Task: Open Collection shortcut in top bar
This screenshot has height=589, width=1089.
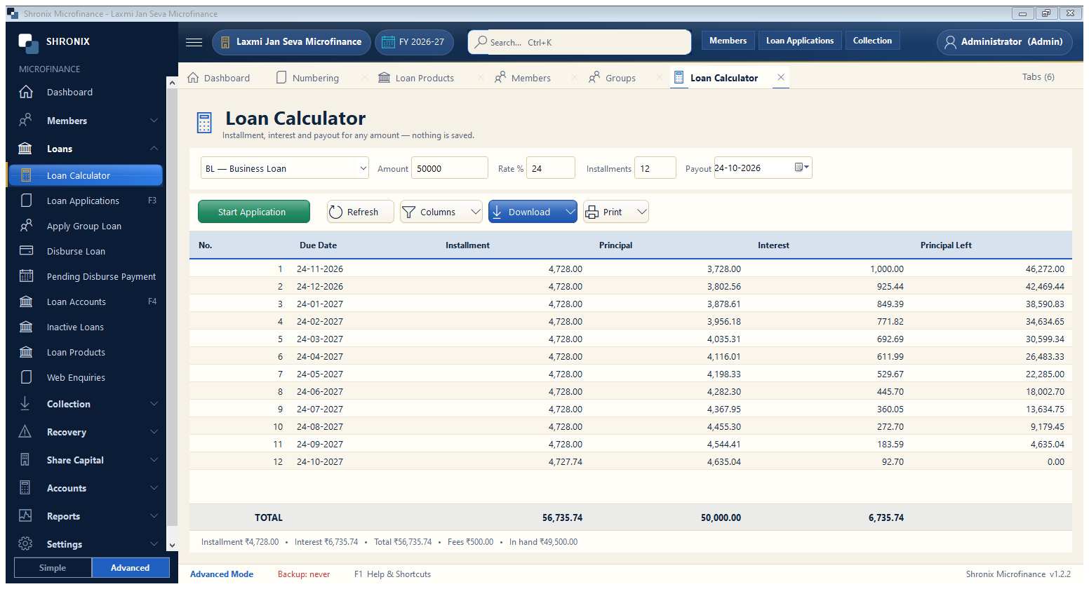Action: (x=872, y=41)
